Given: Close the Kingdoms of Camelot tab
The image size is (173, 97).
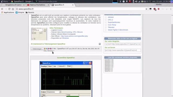Looking at the screenshot, I should click(x=24, y=5).
